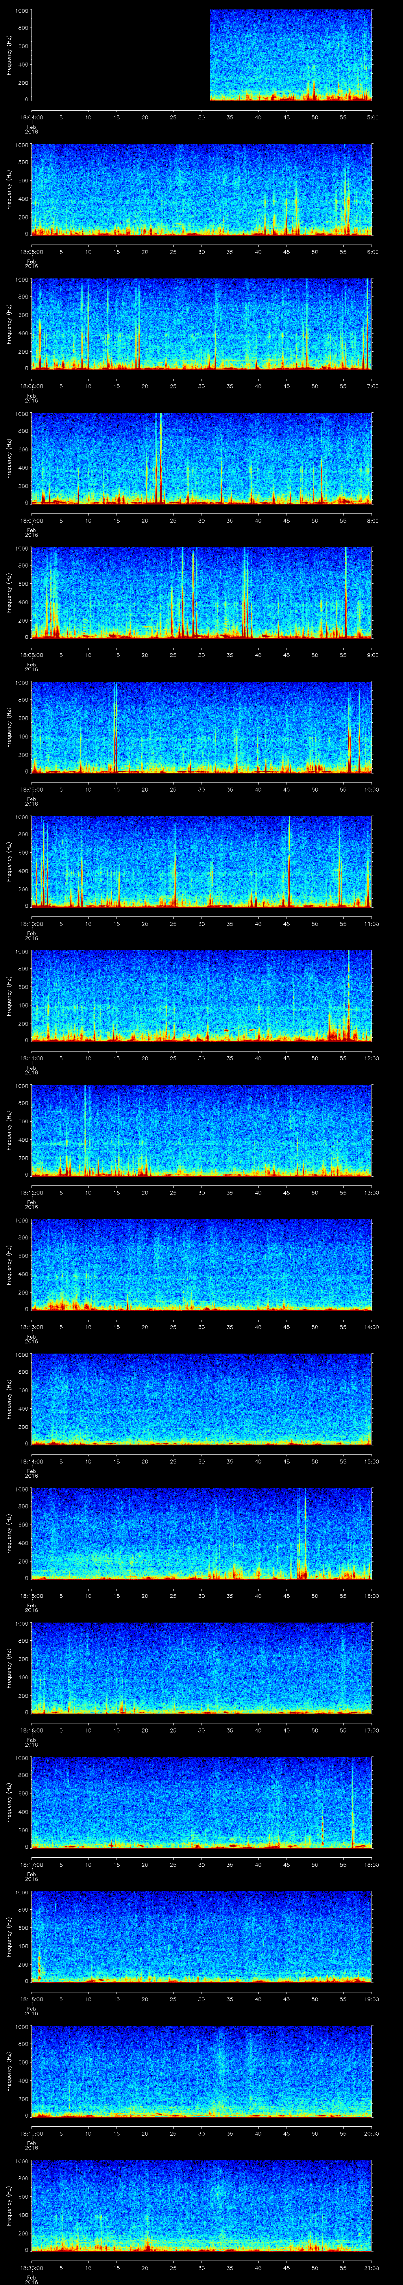Click the 18:20:00 time axis label
Screen dimensions: 403x2285
pyautogui.click(x=31, y=2267)
